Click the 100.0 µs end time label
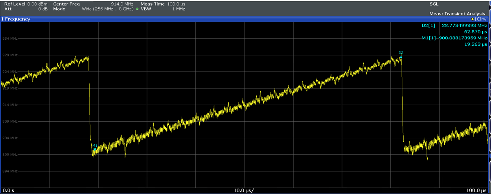This screenshot has width=493, height=196. click(x=476, y=190)
